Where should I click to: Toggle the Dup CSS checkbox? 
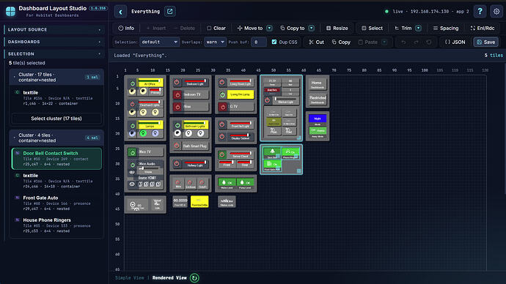(274, 42)
